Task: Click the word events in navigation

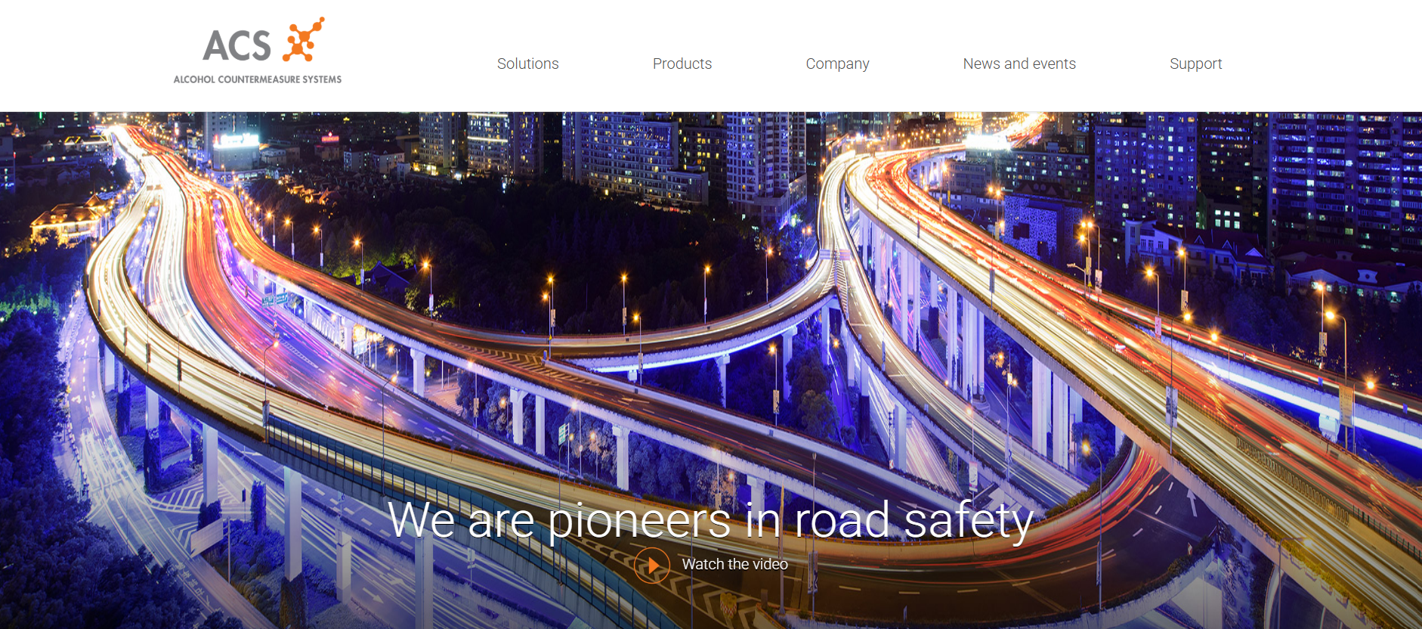Action: (1054, 64)
